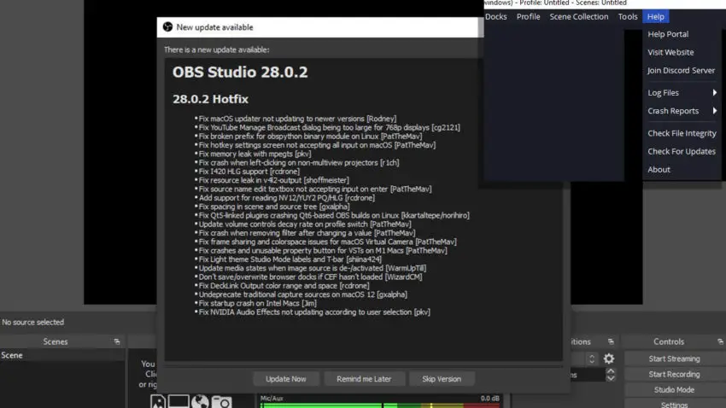This screenshot has width=726, height=408.
Task: Pop out the Scenes dock using its float icon
Action: 117,342
